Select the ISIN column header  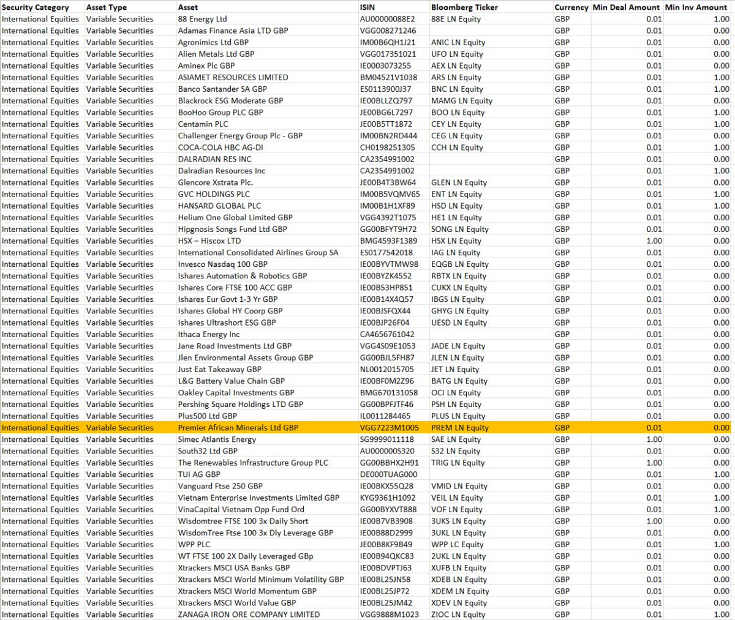pyautogui.click(x=367, y=7)
